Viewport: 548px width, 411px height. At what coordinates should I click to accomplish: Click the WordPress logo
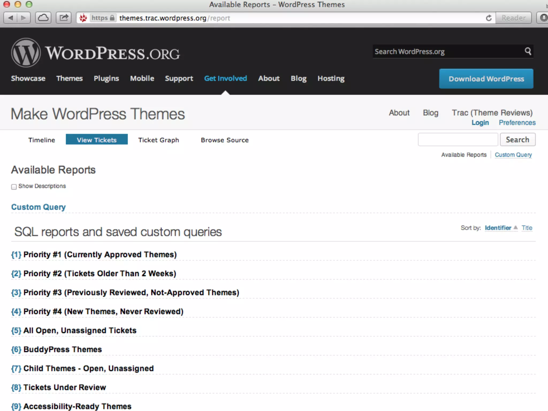pyautogui.click(x=26, y=53)
